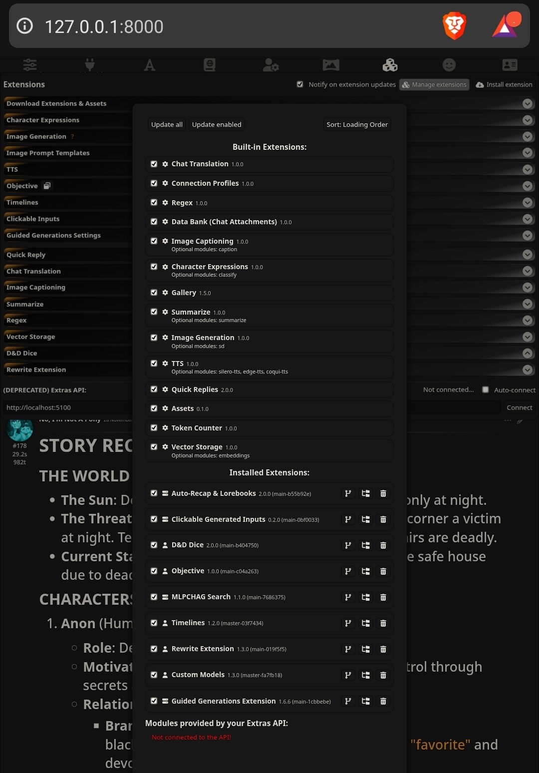Click Connect button for Extras API
This screenshot has height=773, width=539.
520,407
